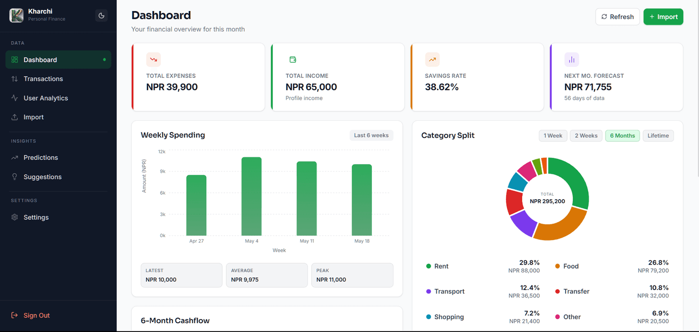Click the green Import button
The height and width of the screenshot is (332, 699).
click(x=663, y=16)
